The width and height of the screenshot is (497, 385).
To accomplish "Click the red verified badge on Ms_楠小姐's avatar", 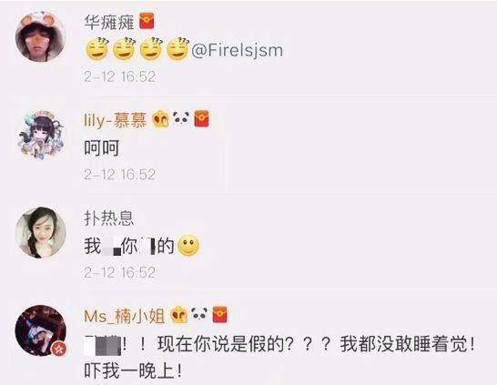I will (59, 349).
